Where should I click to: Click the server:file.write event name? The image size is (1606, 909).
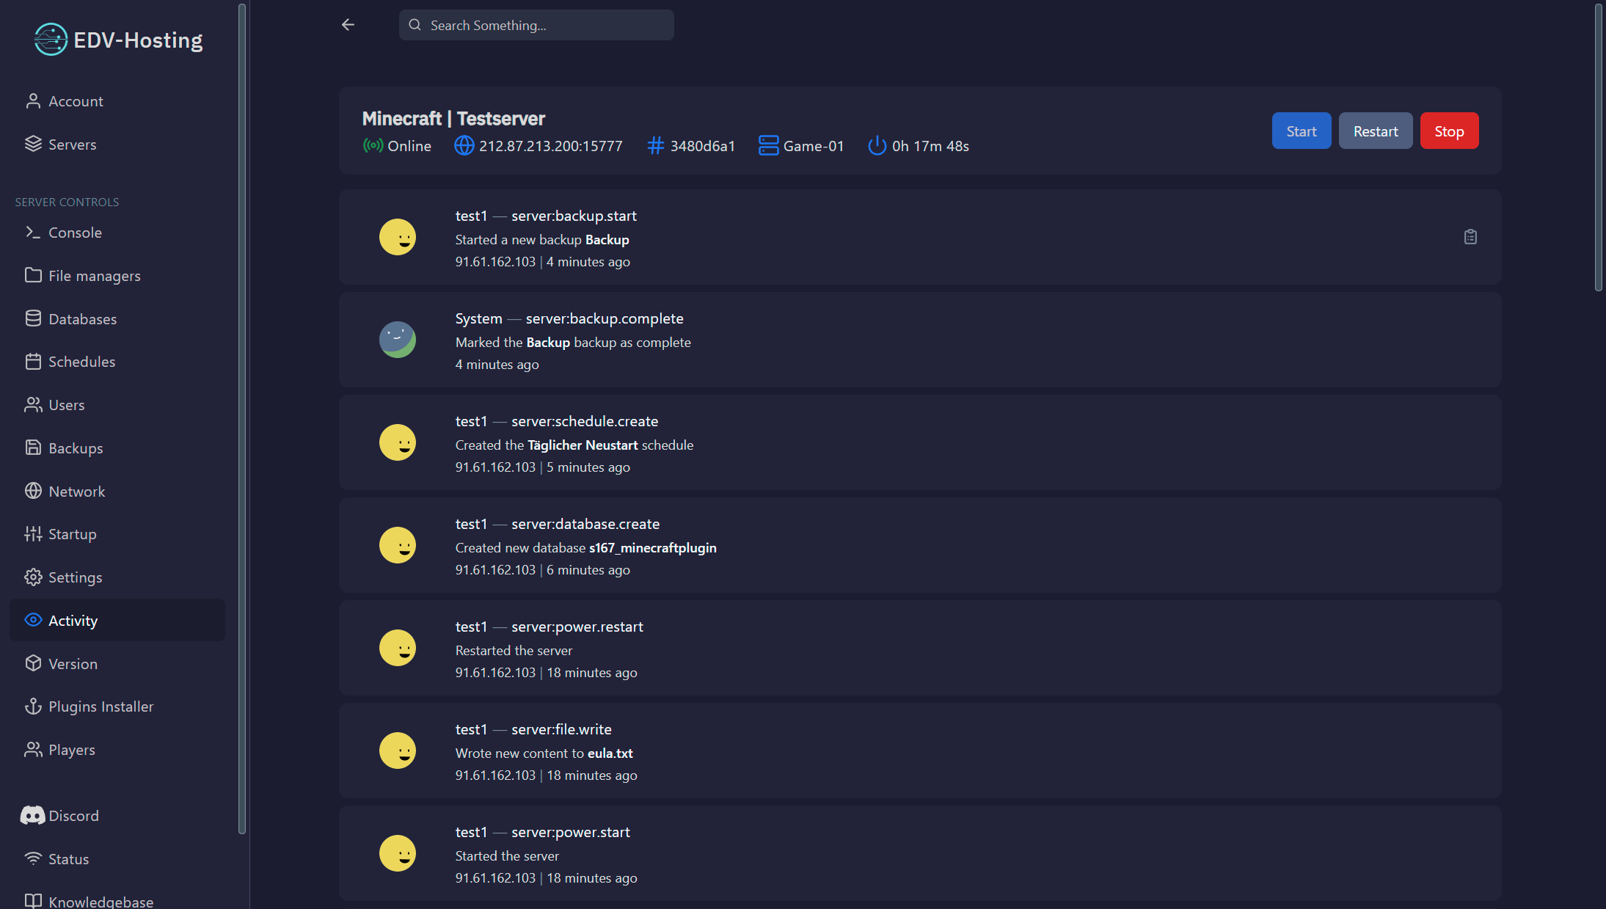point(561,729)
